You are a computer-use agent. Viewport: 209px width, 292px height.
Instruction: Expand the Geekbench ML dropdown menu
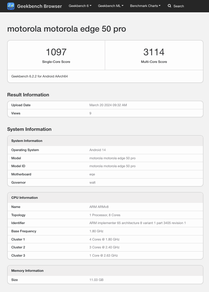tap(111, 6)
